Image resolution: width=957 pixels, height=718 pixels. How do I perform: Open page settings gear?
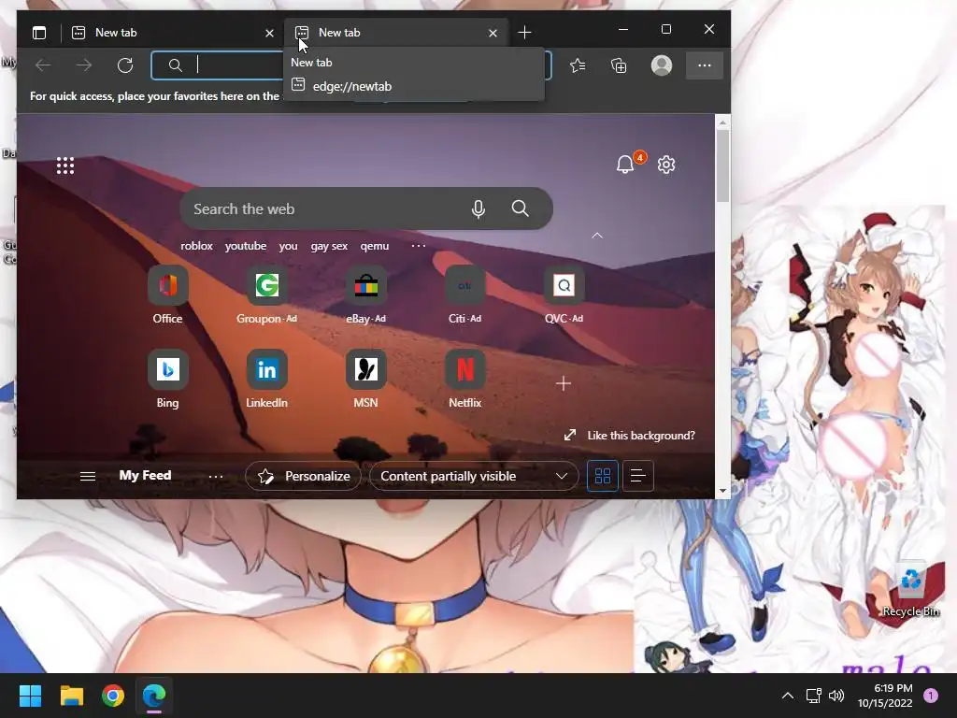(x=665, y=165)
